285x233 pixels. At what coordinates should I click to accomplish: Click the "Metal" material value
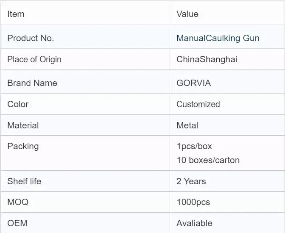click(x=187, y=125)
